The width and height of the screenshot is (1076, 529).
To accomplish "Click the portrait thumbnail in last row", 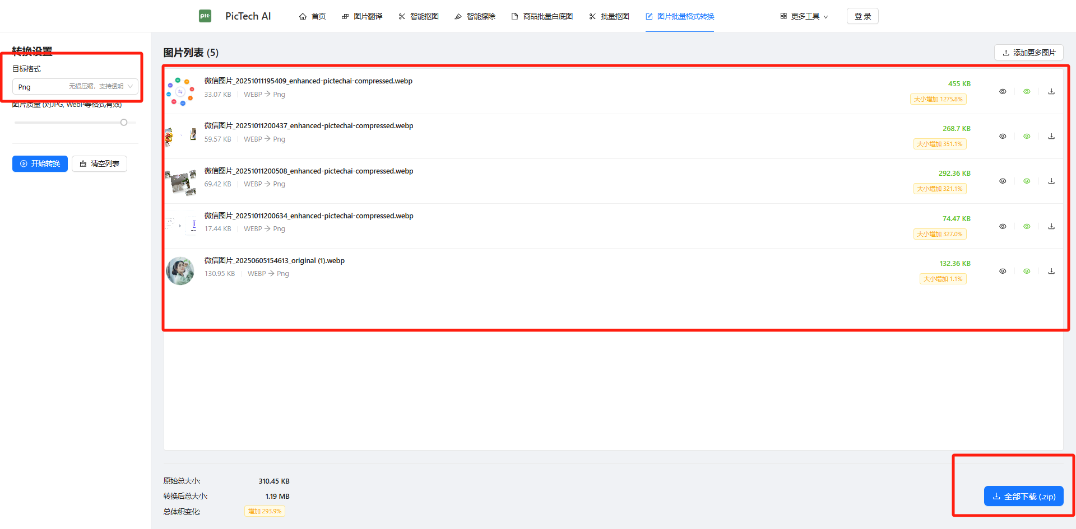I will [180, 271].
